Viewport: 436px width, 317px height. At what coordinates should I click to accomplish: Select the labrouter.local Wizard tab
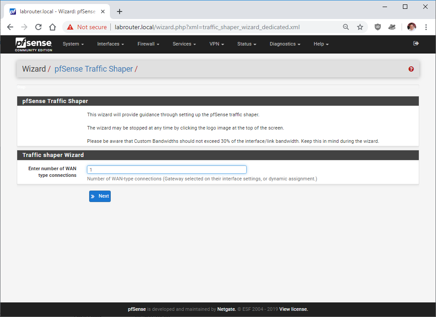point(57,11)
